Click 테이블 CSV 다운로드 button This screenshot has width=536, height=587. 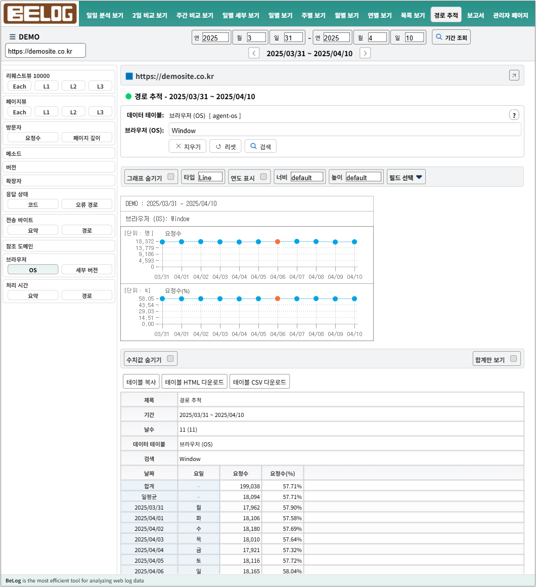pyautogui.click(x=259, y=382)
